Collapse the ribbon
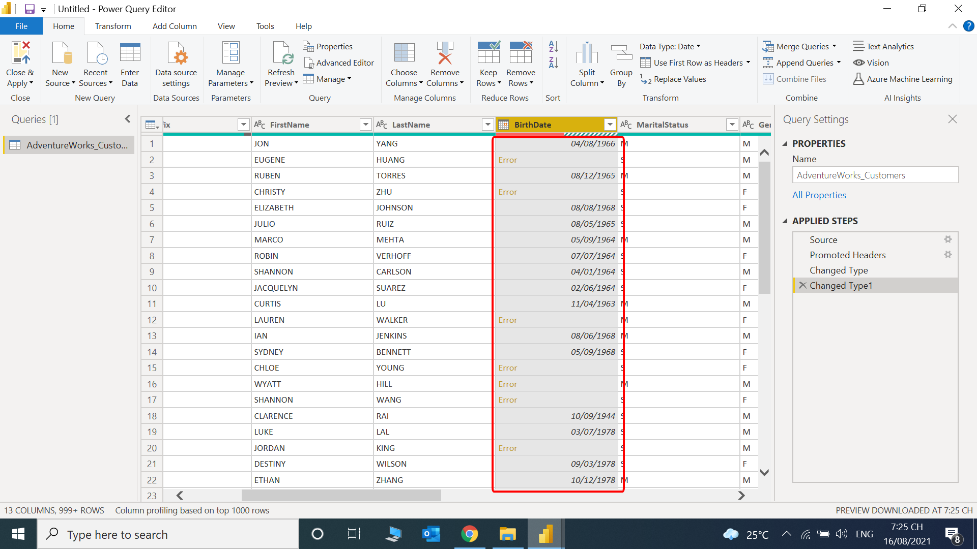Image resolution: width=977 pixels, height=549 pixels. (x=952, y=26)
